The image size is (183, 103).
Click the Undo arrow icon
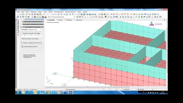(44, 14)
